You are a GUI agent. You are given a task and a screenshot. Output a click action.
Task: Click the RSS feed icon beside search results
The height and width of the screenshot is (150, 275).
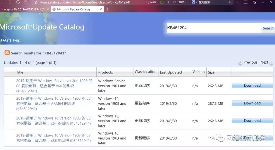[x=7, y=53]
